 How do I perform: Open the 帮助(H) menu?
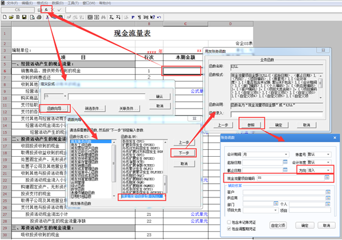tap(105, 3)
